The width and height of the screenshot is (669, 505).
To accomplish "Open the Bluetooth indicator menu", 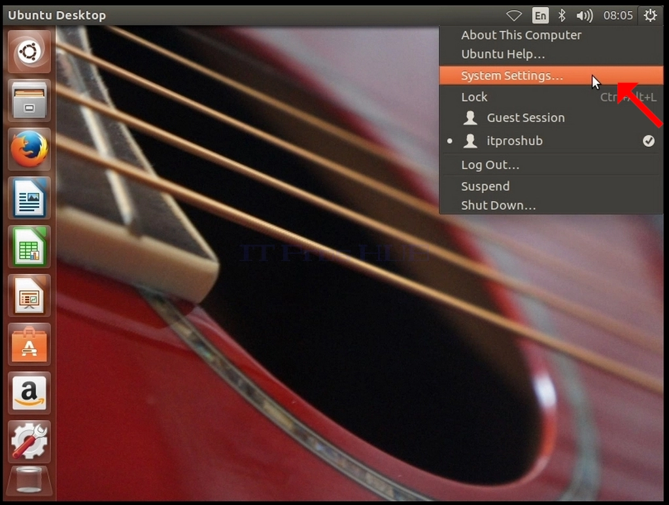I will 562,16.
